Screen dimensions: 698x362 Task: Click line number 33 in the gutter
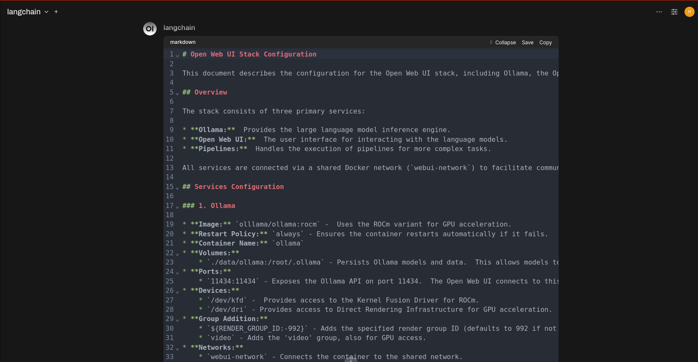click(x=170, y=357)
